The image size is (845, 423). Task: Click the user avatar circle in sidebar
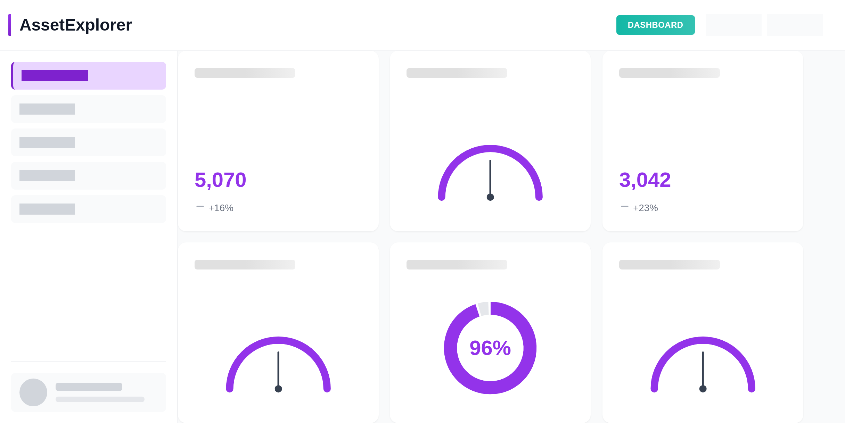click(x=33, y=392)
